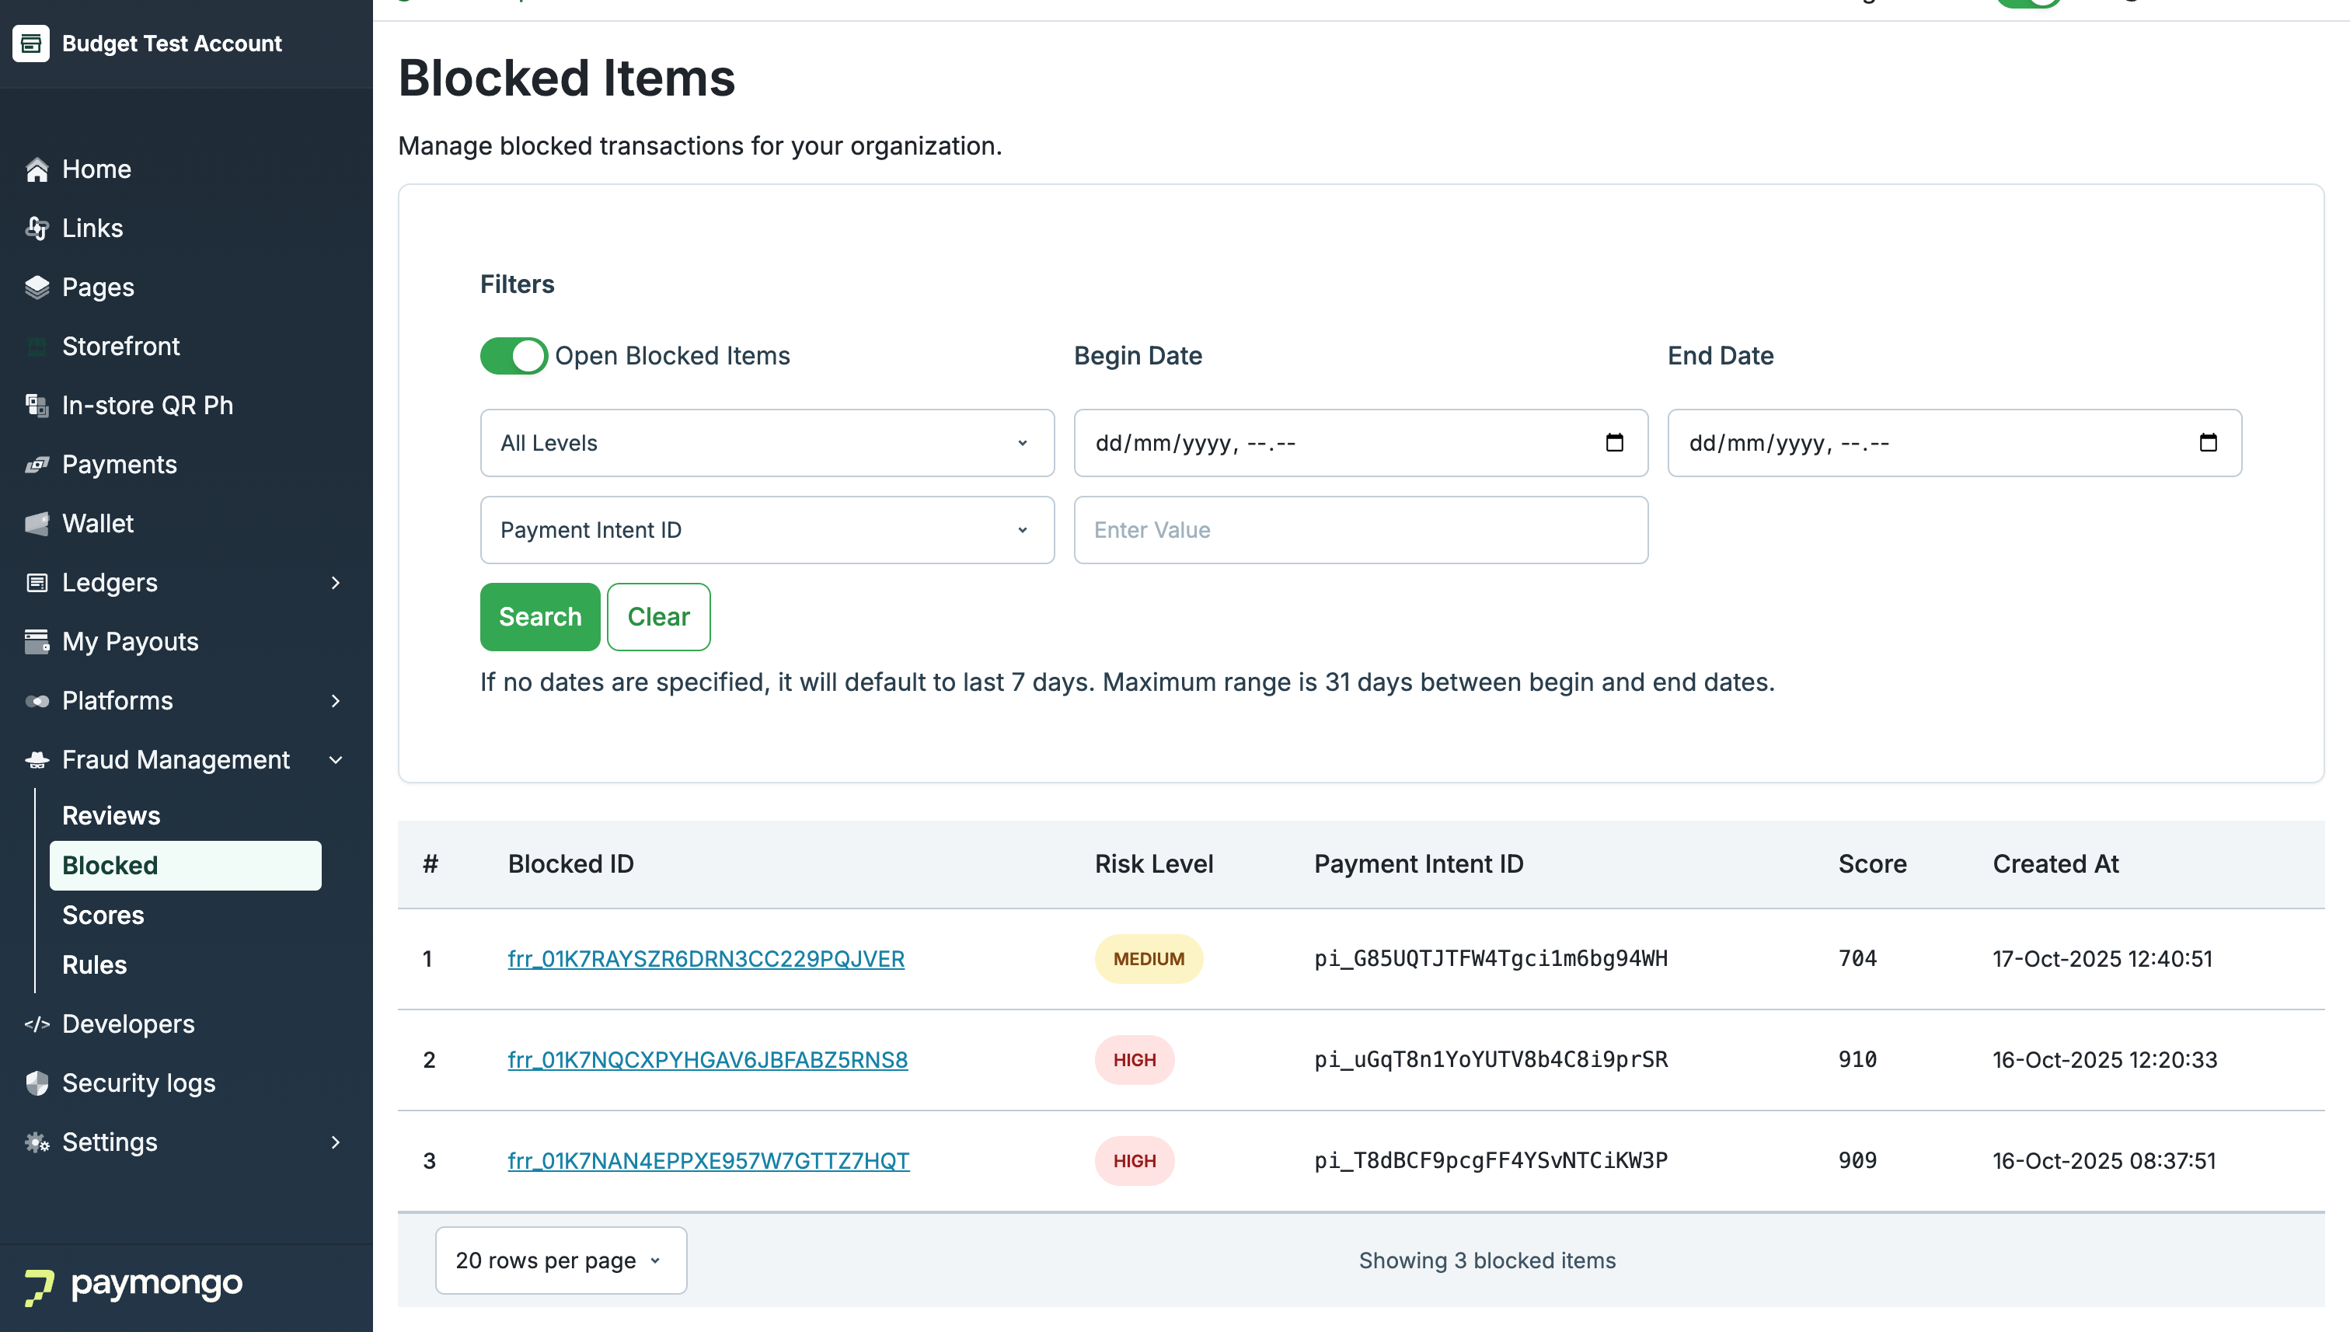
Task: Click the Pages stack icon
Action: [x=37, y=288]
